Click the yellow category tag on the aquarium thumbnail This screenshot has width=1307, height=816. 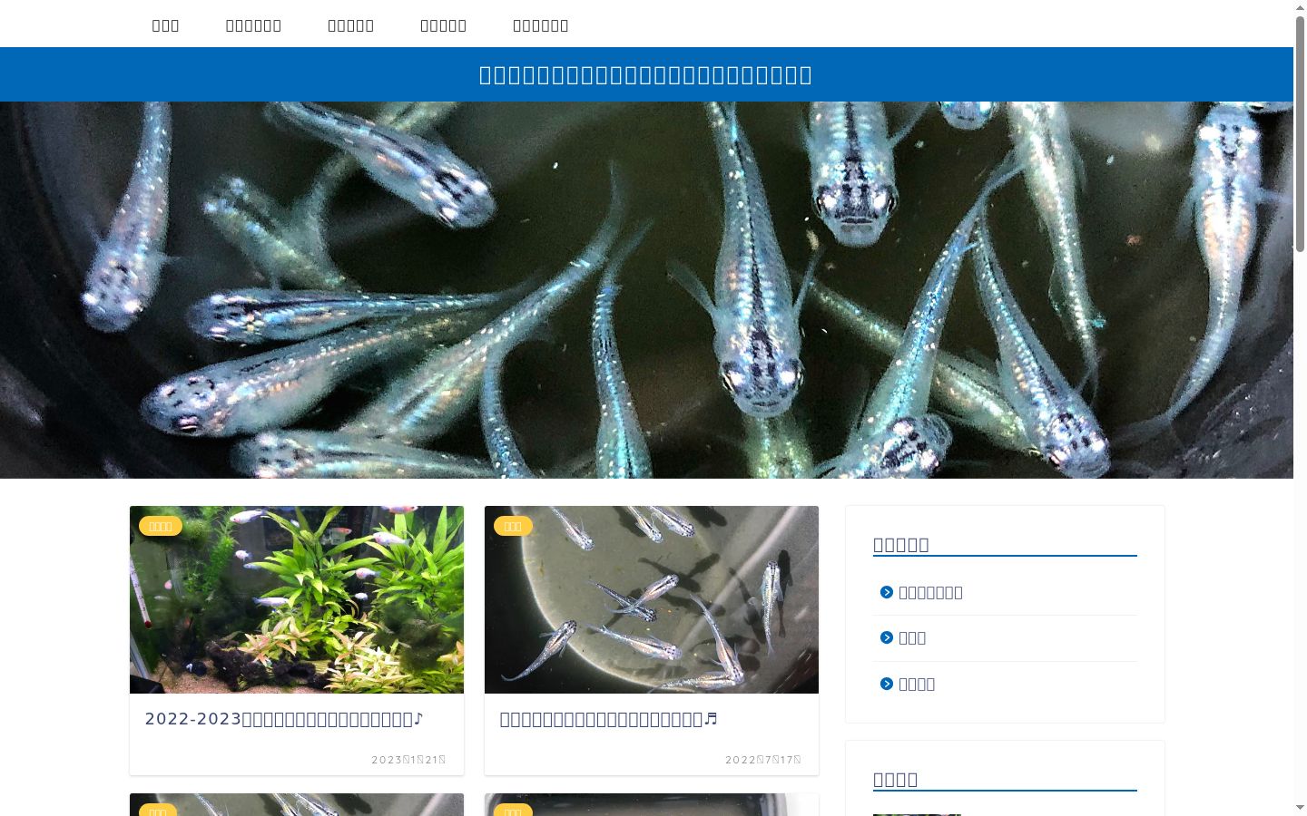(161, 526)
